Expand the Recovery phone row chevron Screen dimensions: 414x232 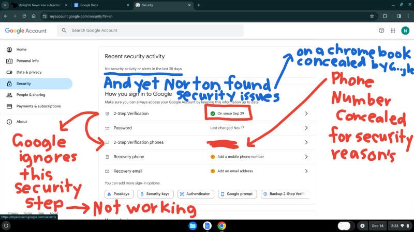[x=306, y=157]
